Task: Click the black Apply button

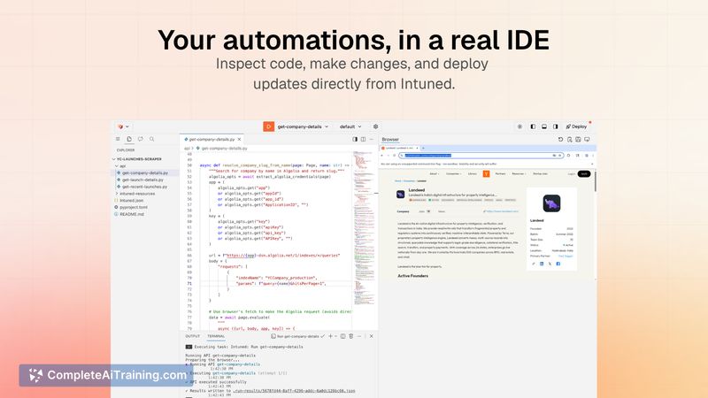Action: [584, 173]
